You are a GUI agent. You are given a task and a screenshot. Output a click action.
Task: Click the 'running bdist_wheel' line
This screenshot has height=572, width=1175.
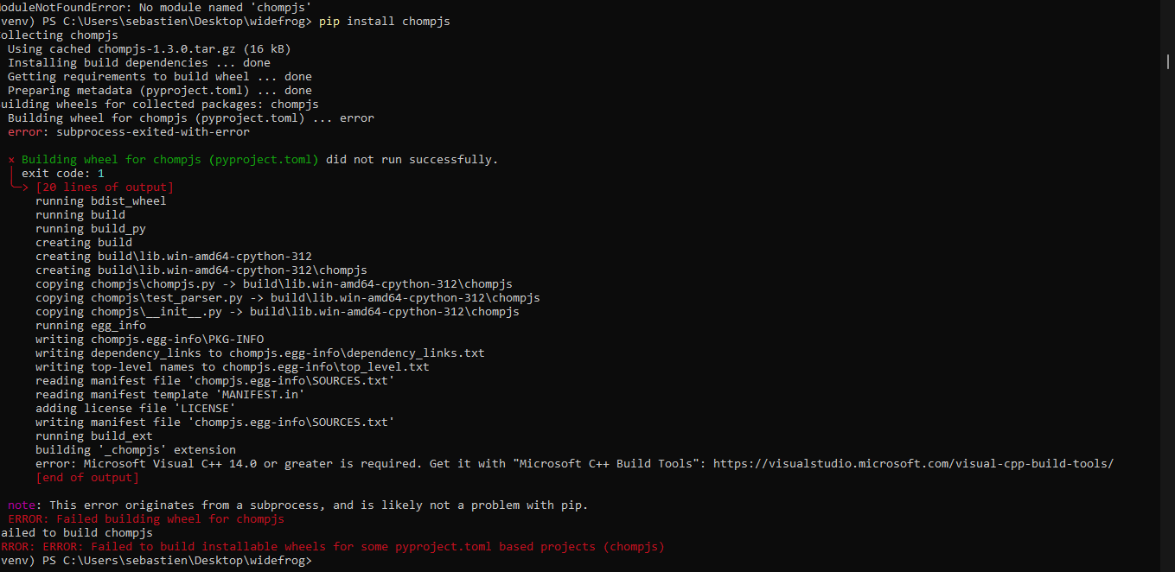100,201
